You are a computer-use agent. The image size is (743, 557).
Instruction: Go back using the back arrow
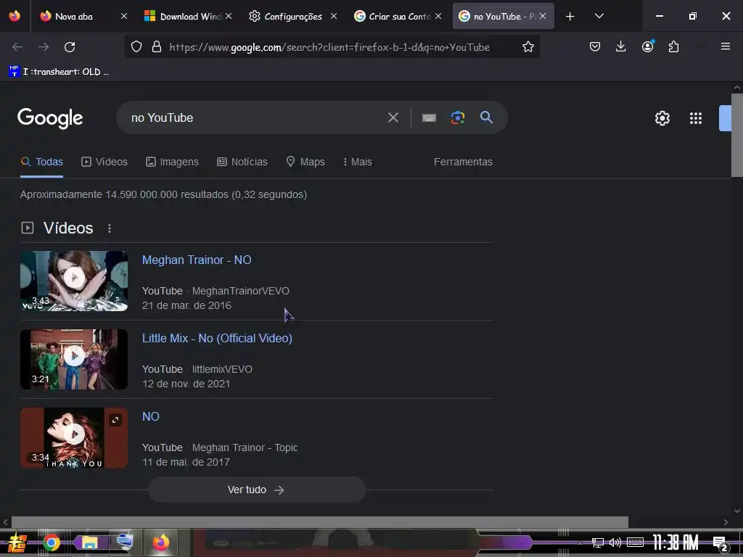[x=17, y=47]
